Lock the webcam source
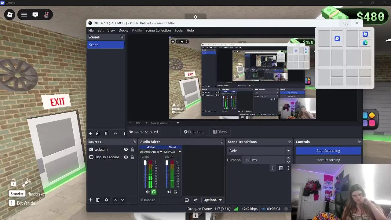 (x=132, y=149)
